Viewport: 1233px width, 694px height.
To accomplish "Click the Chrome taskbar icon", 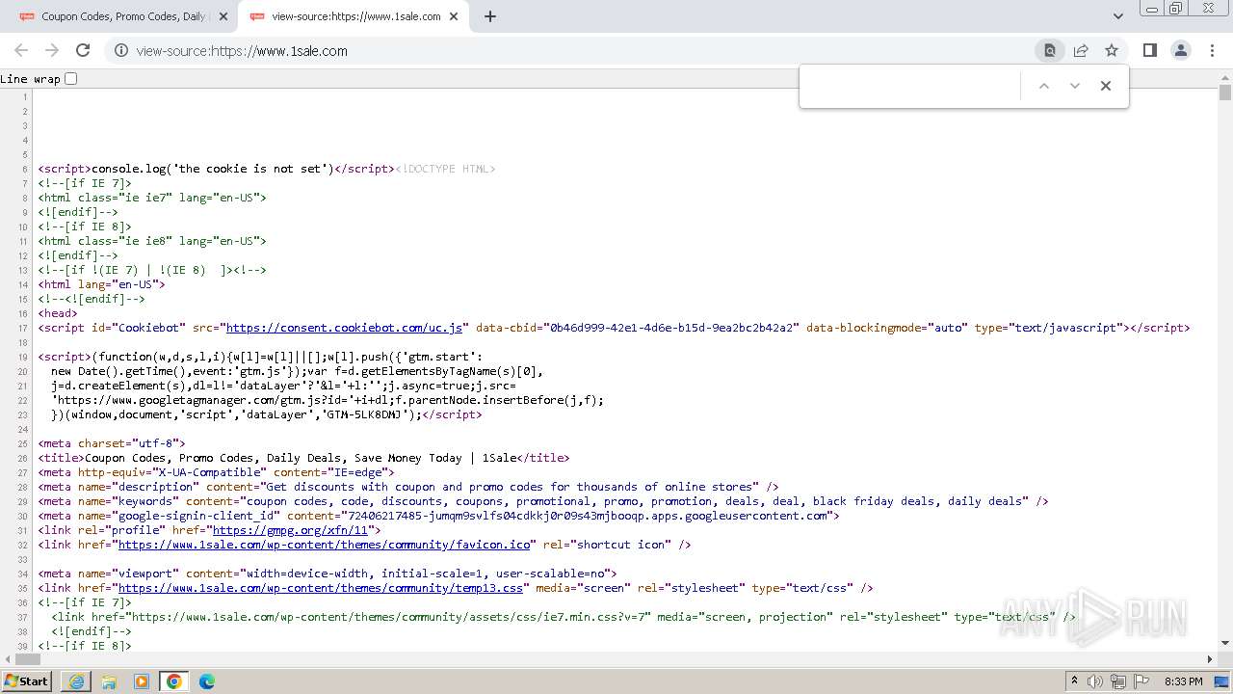I will [174, 681].
